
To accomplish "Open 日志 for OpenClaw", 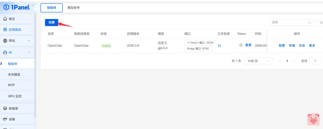I will pyautogui.click(x=302, y=45).
